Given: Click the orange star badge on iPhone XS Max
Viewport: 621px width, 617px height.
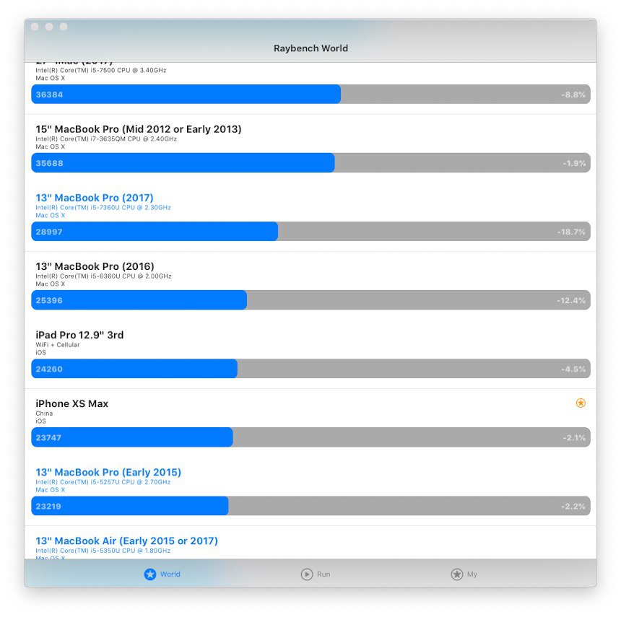Looking at the screenshot, I should click(x=581, y=403).
